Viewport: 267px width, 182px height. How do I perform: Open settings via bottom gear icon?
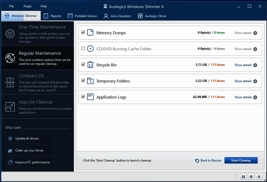(x=251, y=177)
